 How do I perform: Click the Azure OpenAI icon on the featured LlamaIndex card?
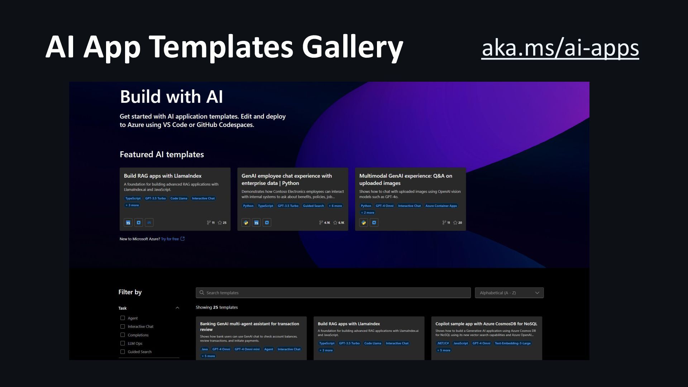(139, 223)
